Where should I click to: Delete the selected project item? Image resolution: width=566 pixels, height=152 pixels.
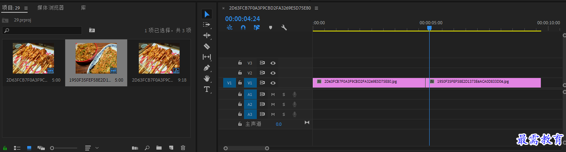183,148
